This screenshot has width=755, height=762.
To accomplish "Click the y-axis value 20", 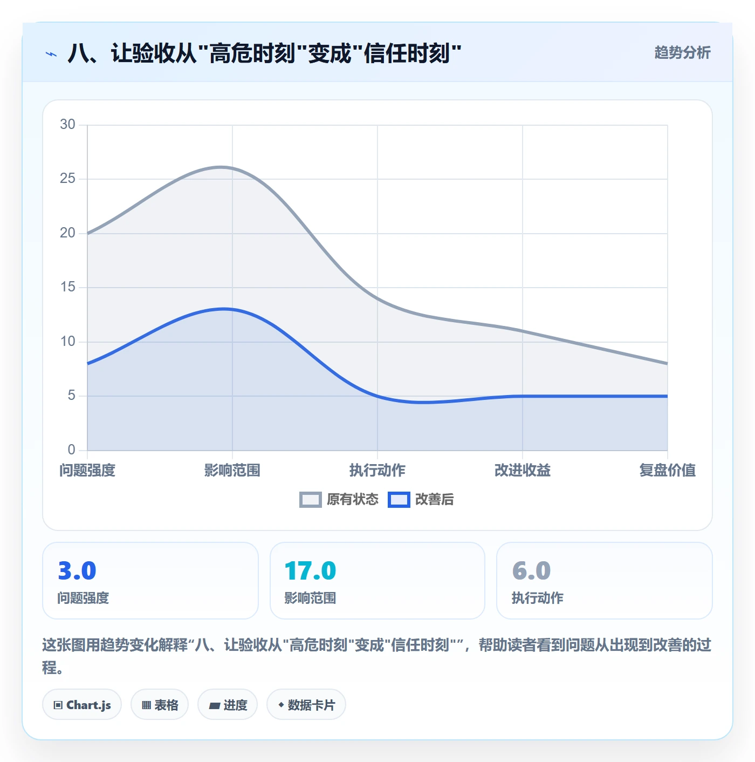I will tap(67, 233).
